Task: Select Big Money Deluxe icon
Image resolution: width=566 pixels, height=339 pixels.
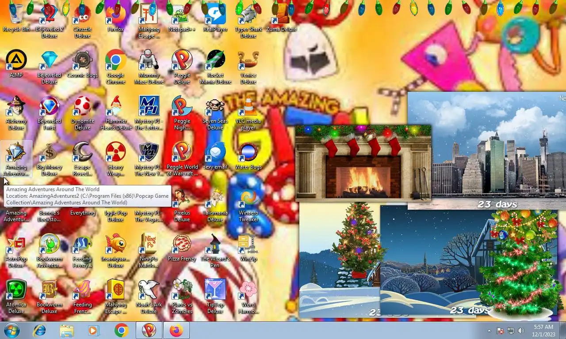Action: tap(50, 159)
